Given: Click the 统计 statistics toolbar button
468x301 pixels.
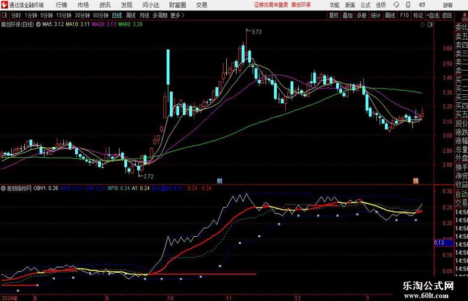Looking at the screenshot, I should click(375, 15).
